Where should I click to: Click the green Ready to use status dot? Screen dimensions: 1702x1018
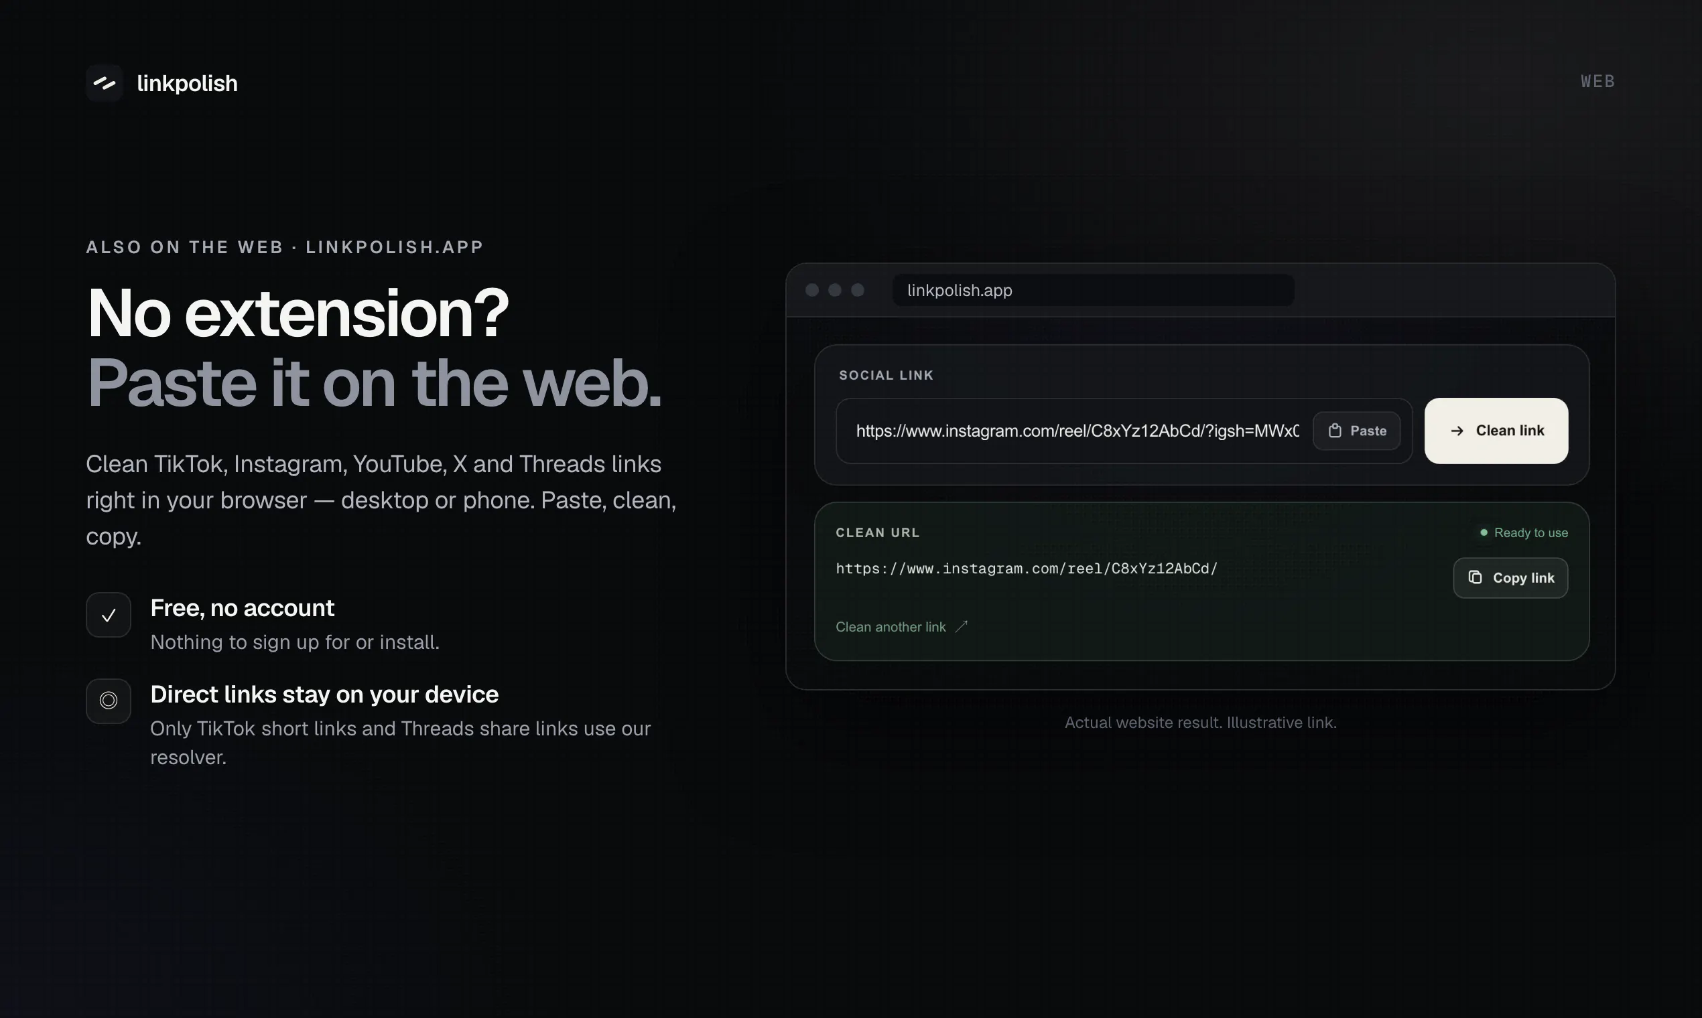pos(1484,532)
